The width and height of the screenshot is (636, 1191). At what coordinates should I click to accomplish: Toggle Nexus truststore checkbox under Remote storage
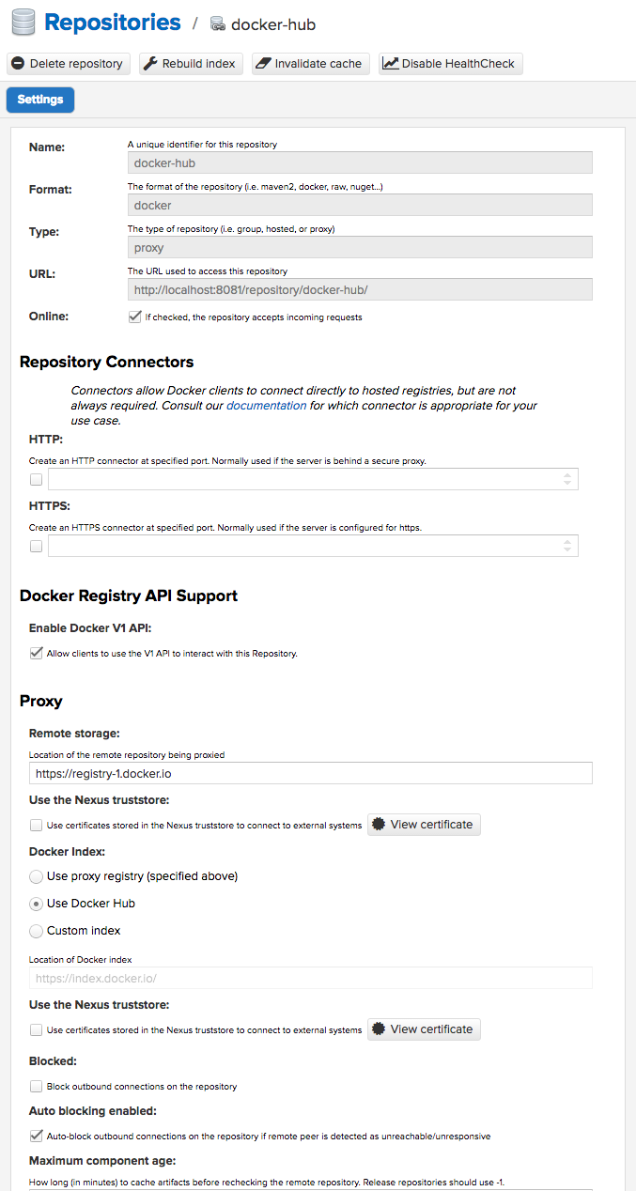point(37,826)
